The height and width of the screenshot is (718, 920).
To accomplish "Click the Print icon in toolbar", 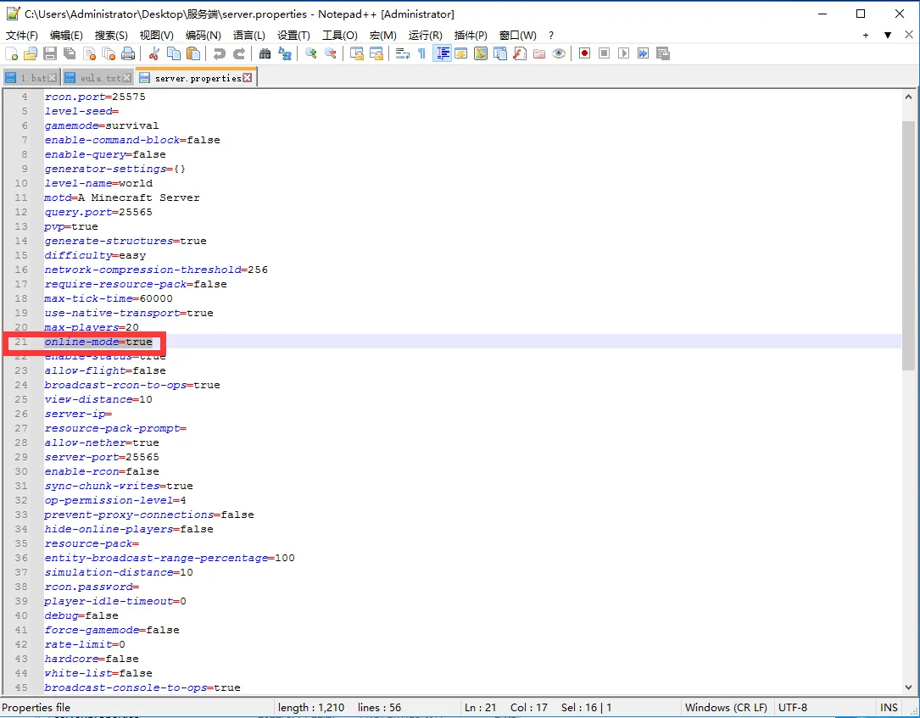I will point(128,53).
